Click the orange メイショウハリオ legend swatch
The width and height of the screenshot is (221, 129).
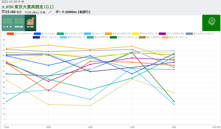(108, 34)
